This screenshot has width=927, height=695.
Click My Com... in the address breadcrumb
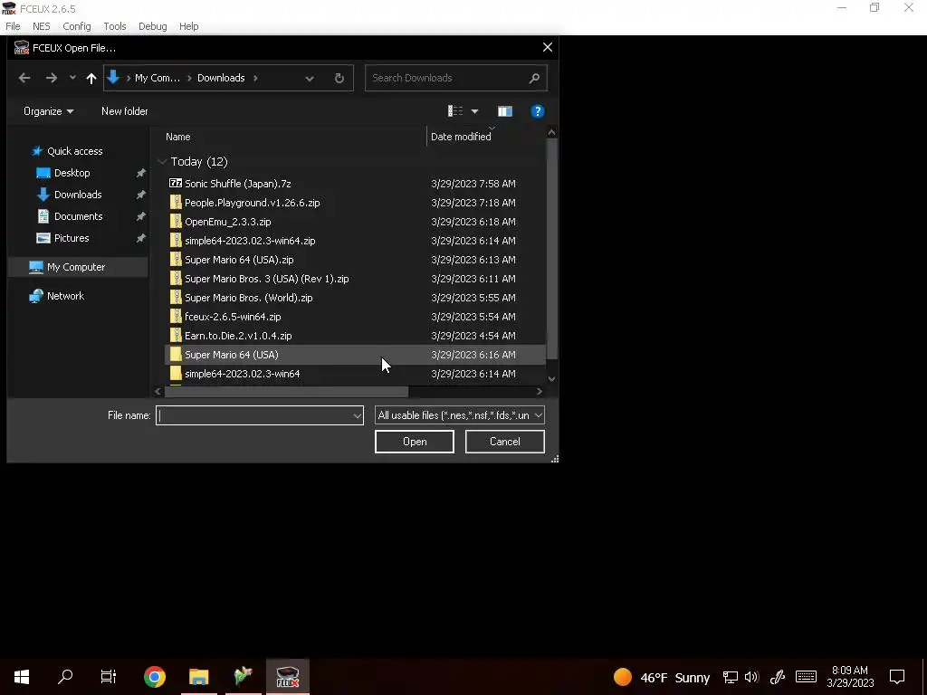pos(158,78)
